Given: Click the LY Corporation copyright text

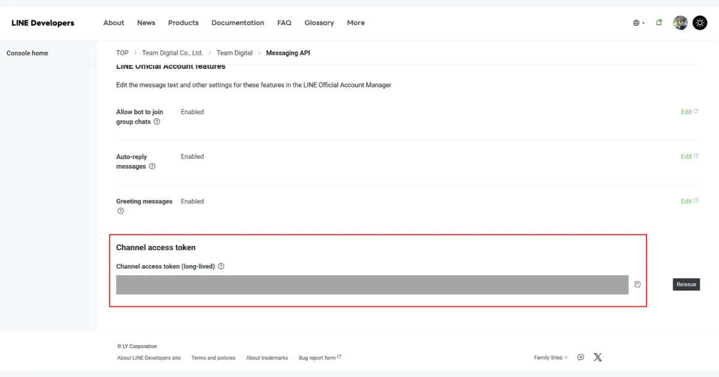Looking at the screenshot, I should click(x=137, y=346).
